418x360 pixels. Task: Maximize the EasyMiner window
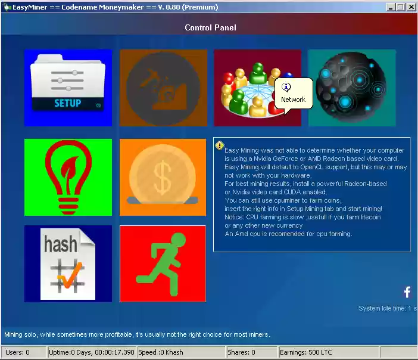click(400, 7)
